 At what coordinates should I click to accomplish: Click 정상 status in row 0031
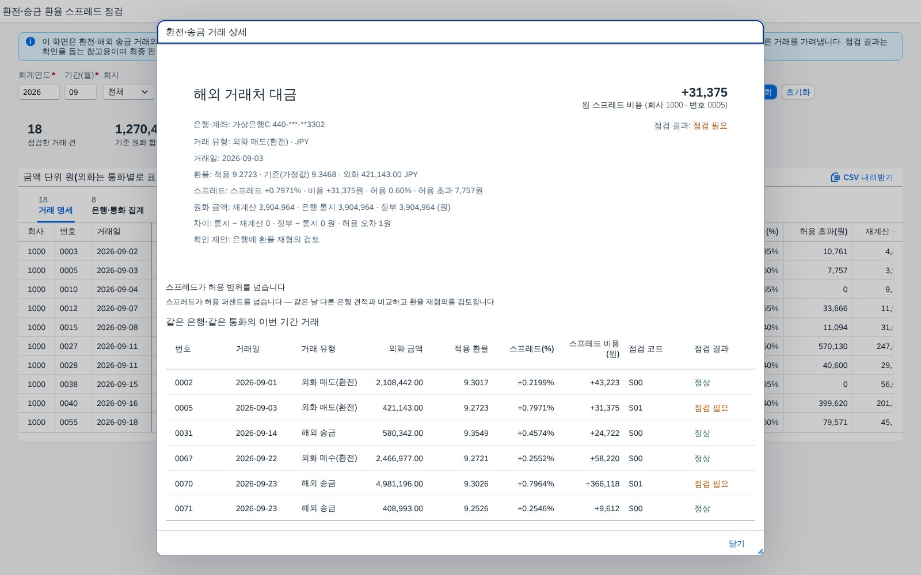pyautogui.click(x=702, y=433)
